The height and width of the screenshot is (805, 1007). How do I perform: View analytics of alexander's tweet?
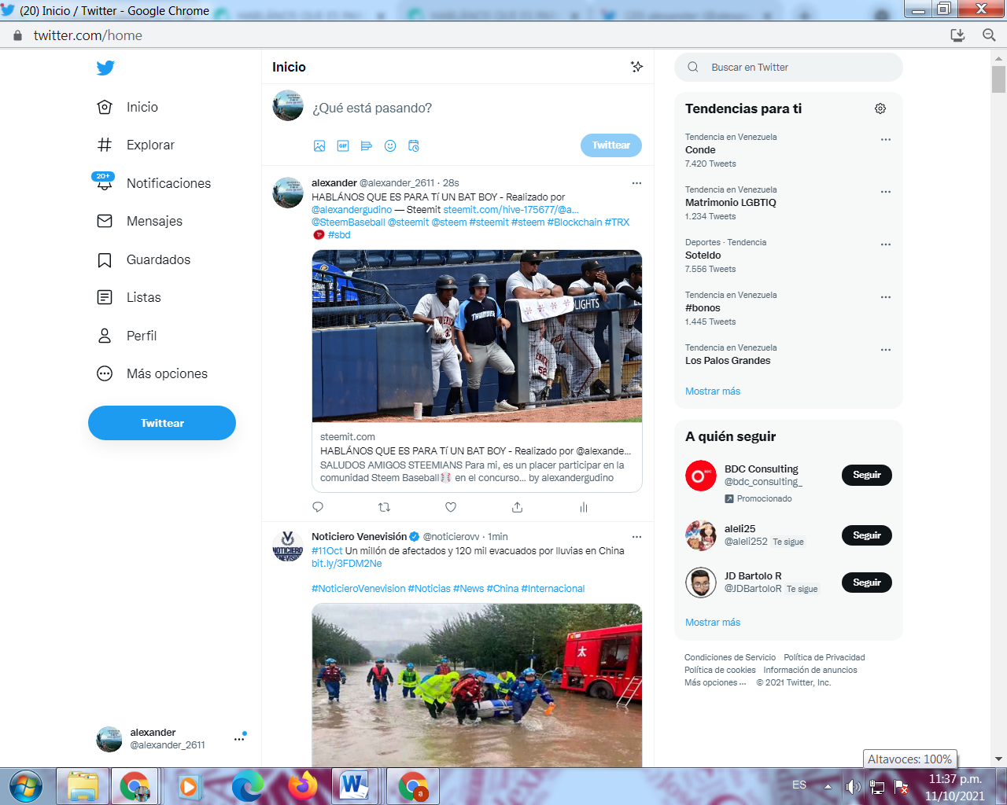tap(584, 507)
